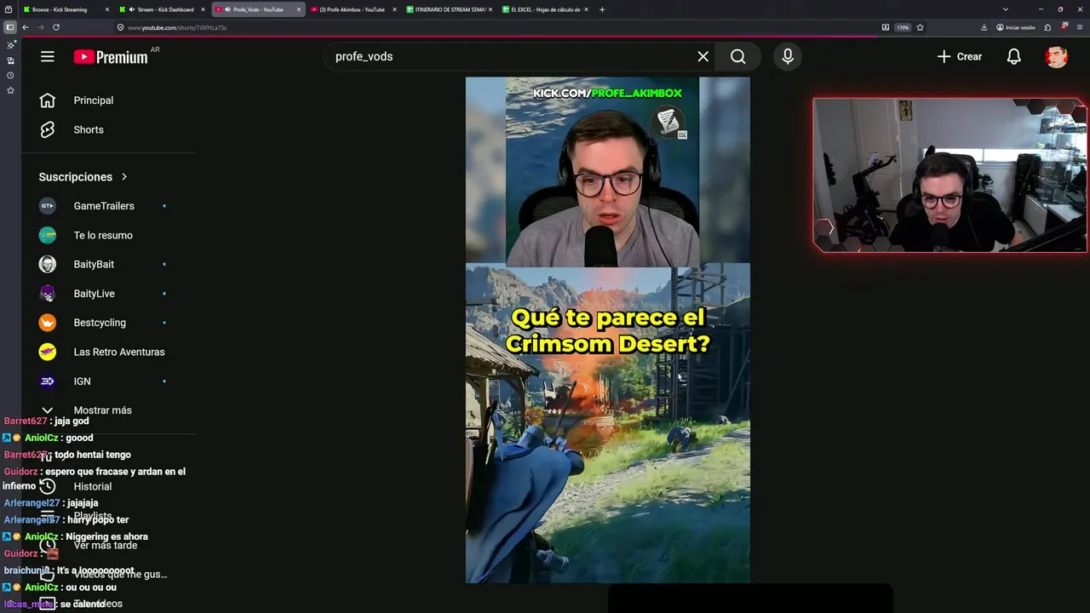This screenshot has width=1090, height=613.
Task: Click the Crear button
Action: [960, 56]
